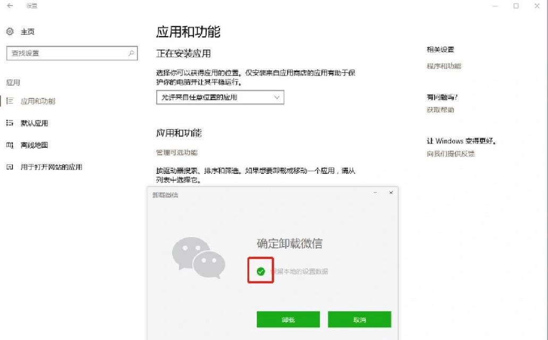
Task: Click the 应用和功能 sidebar list icon
Action: click(10, 101)
